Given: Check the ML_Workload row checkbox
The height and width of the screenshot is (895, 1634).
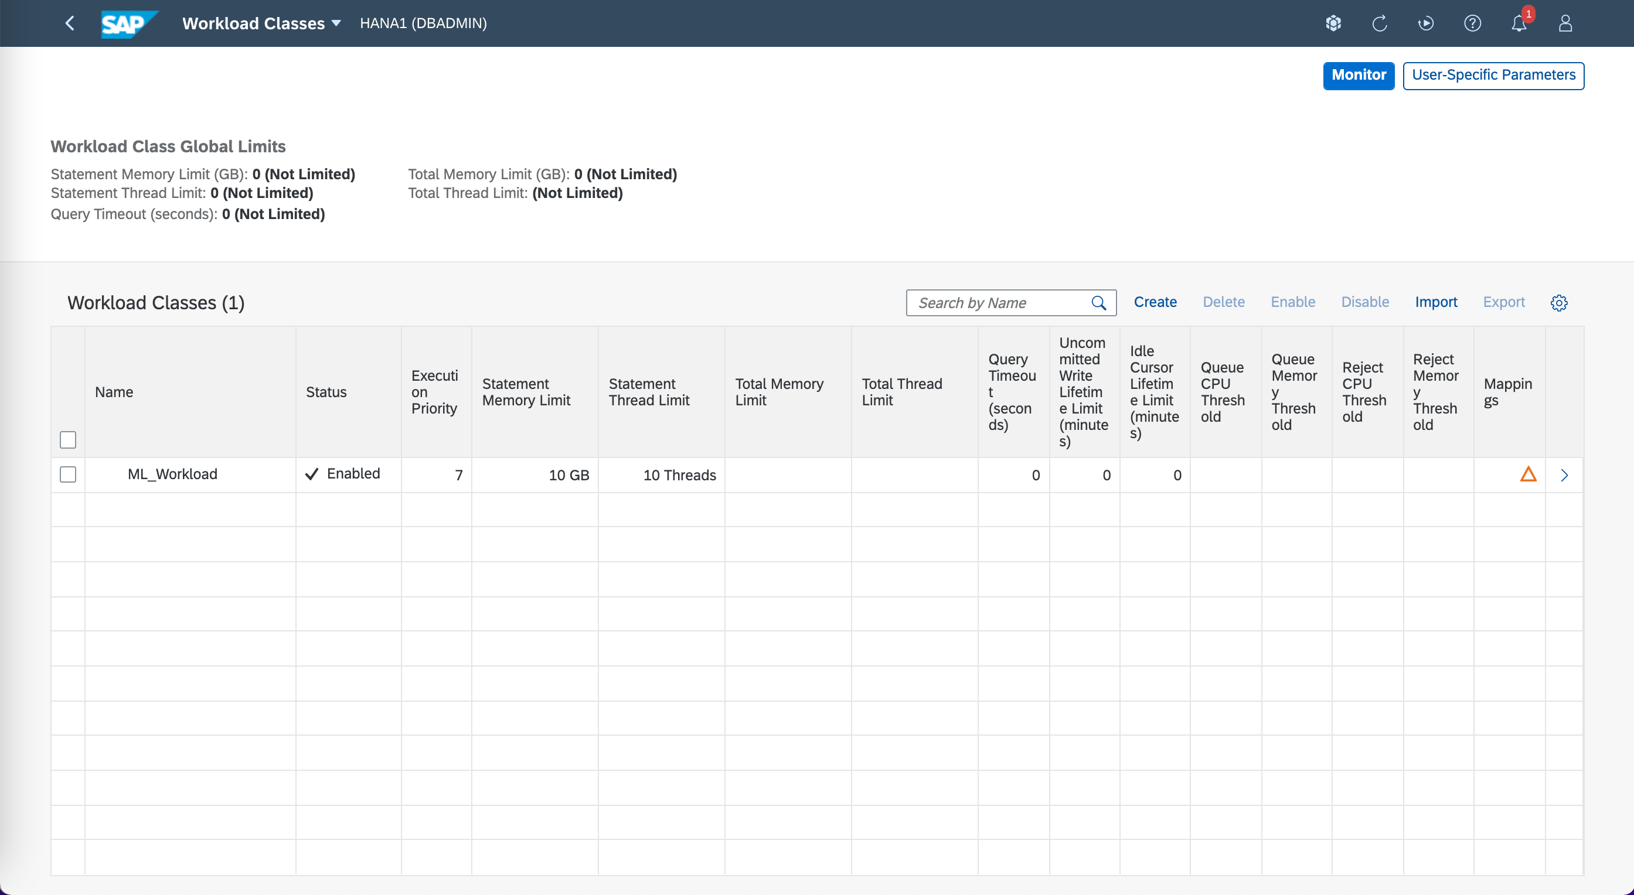Looking at the screenshot, I should (x=68, y=474).
